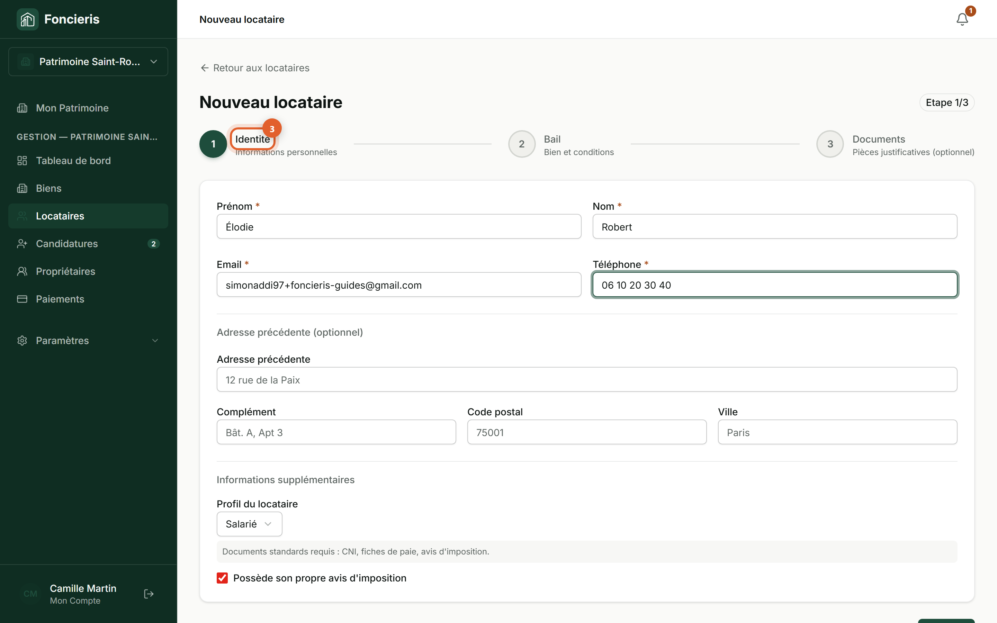This screenshot has width=997, height=623.
Task: Click the Complément input field
Action: point(336,432)
